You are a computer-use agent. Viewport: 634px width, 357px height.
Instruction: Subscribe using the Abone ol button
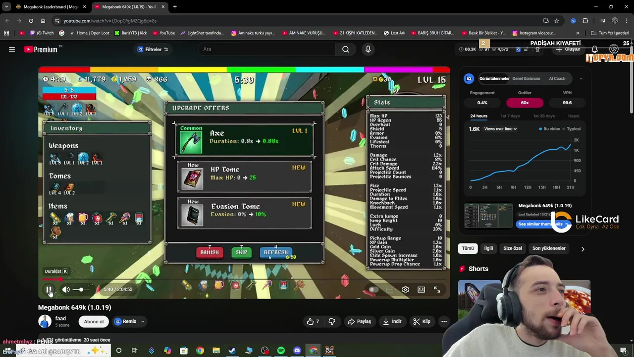(x=94, y=321)
